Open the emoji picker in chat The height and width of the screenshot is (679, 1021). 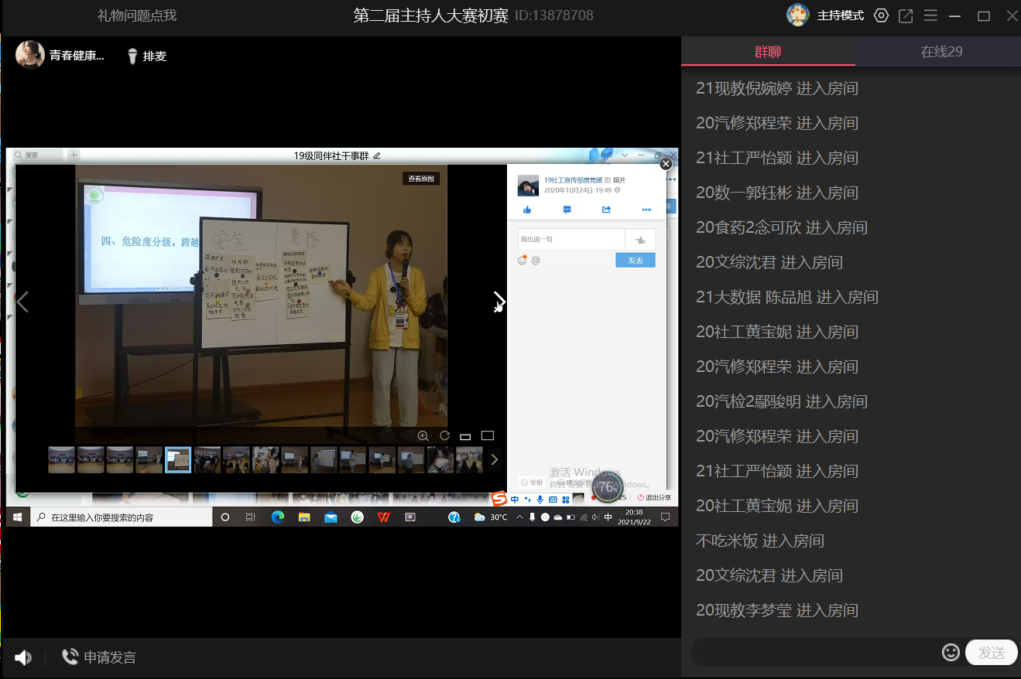(x=951, y=652)
